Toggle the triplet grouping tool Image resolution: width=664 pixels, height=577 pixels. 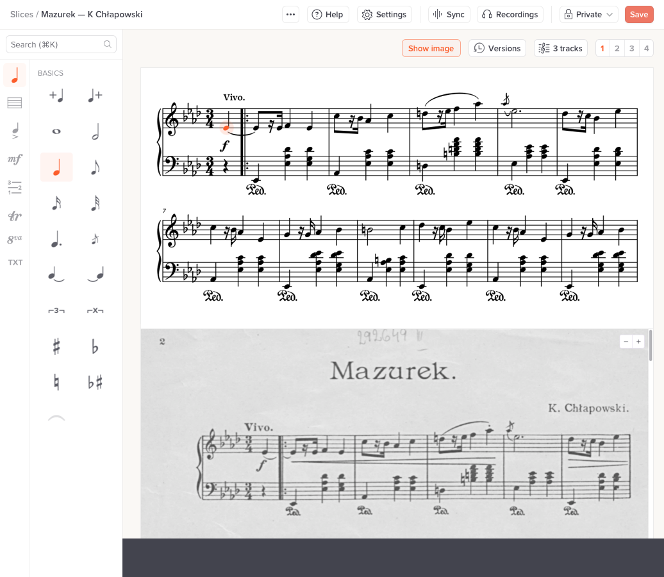56,310
